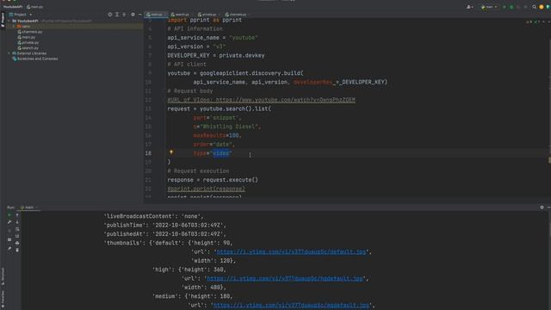
Task: Click the DEVELOPER_KEY = private.devkey line
Action: (216, 55)
